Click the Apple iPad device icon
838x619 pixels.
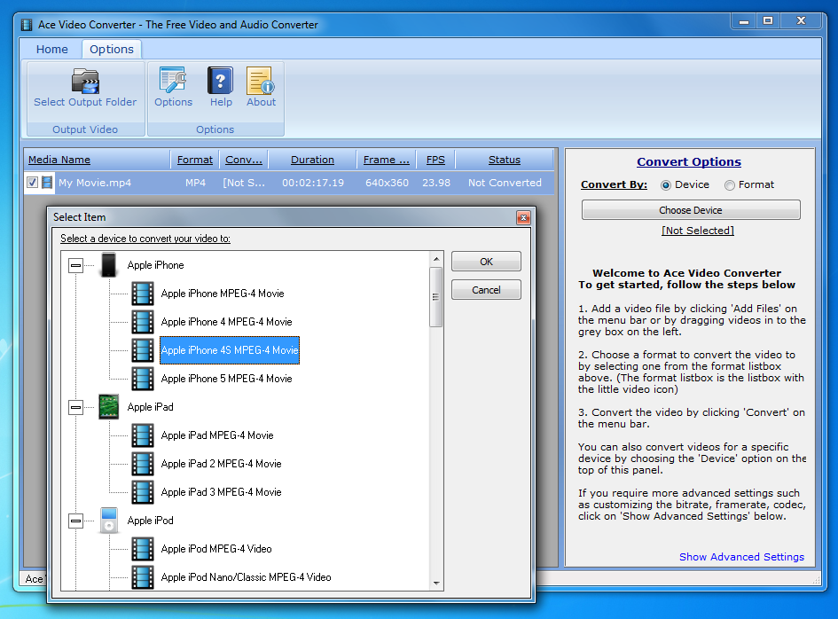point(108,407)
